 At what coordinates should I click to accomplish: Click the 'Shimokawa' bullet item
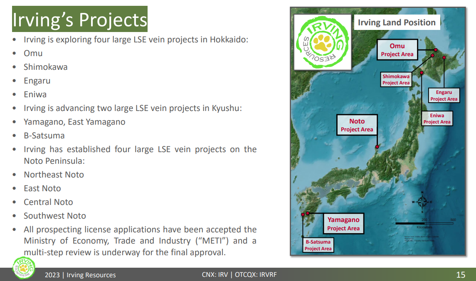[x=46, y=67]
